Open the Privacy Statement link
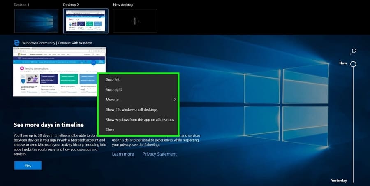This screenshot has height=186, width=370. [160, 154]
